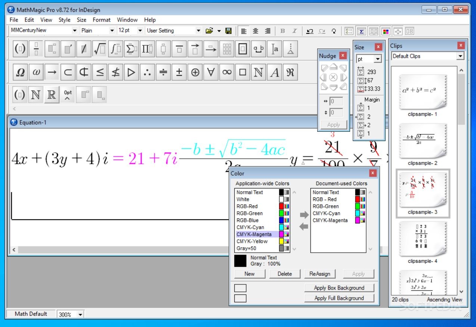The image size is (476, 327).
Task: Toggle the nudge window toolbar button
Action: click(x=398, y=31)
